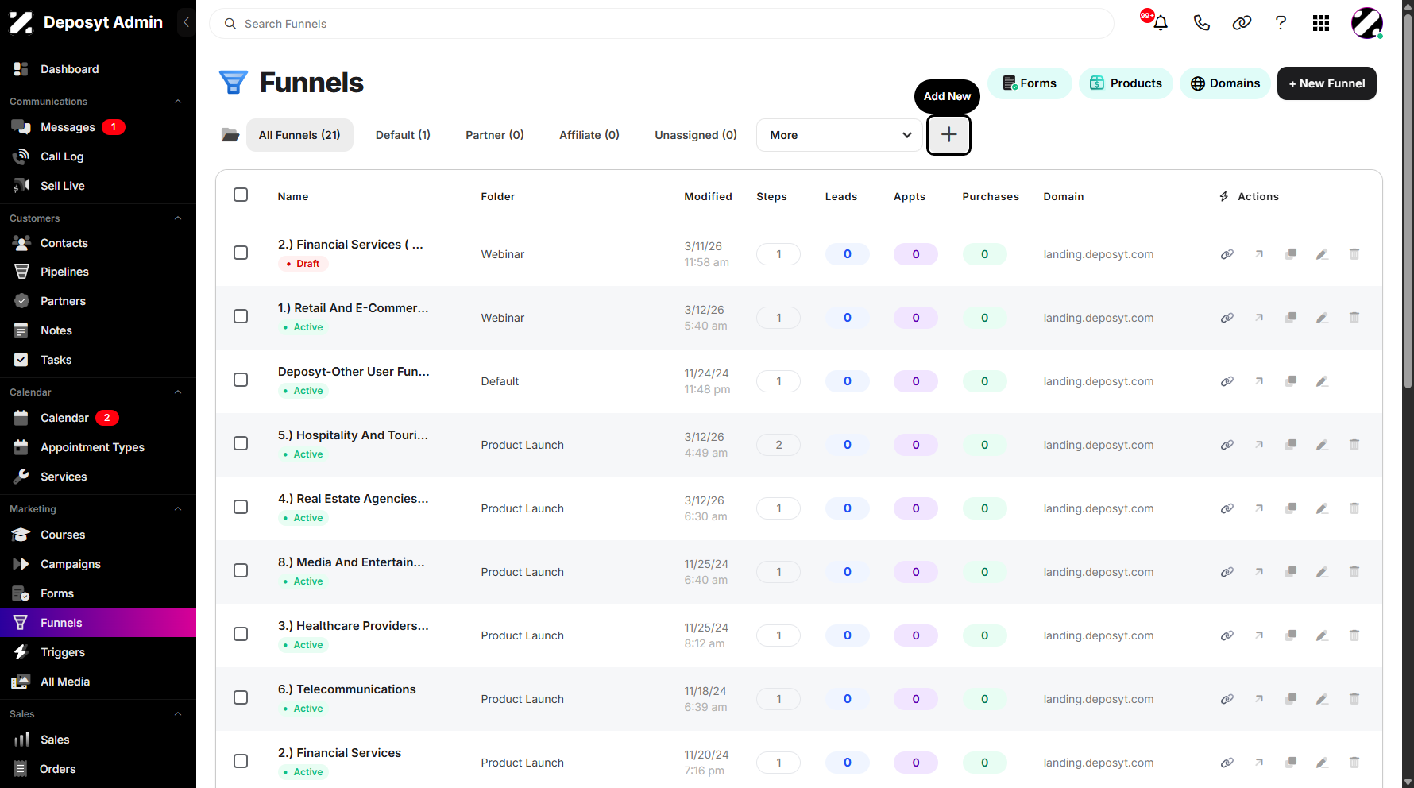1414x788 pixels.
Task: Open Hospitality And Tourism funnel in new tab
Action: 1259,445
